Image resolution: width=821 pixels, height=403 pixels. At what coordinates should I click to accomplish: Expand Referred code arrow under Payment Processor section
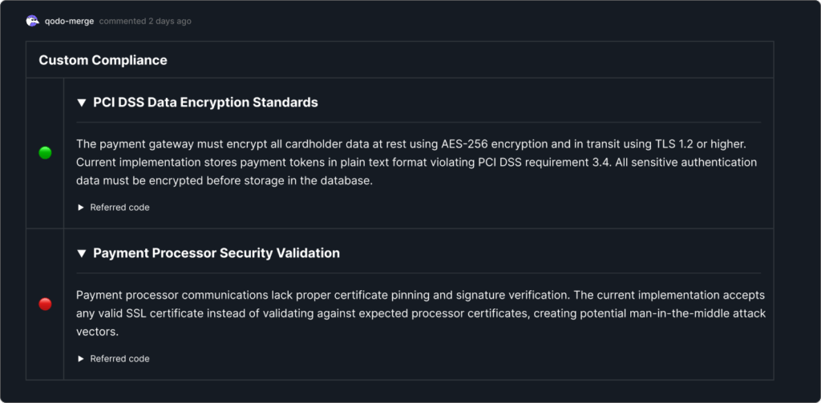click(x=81, y=358)
